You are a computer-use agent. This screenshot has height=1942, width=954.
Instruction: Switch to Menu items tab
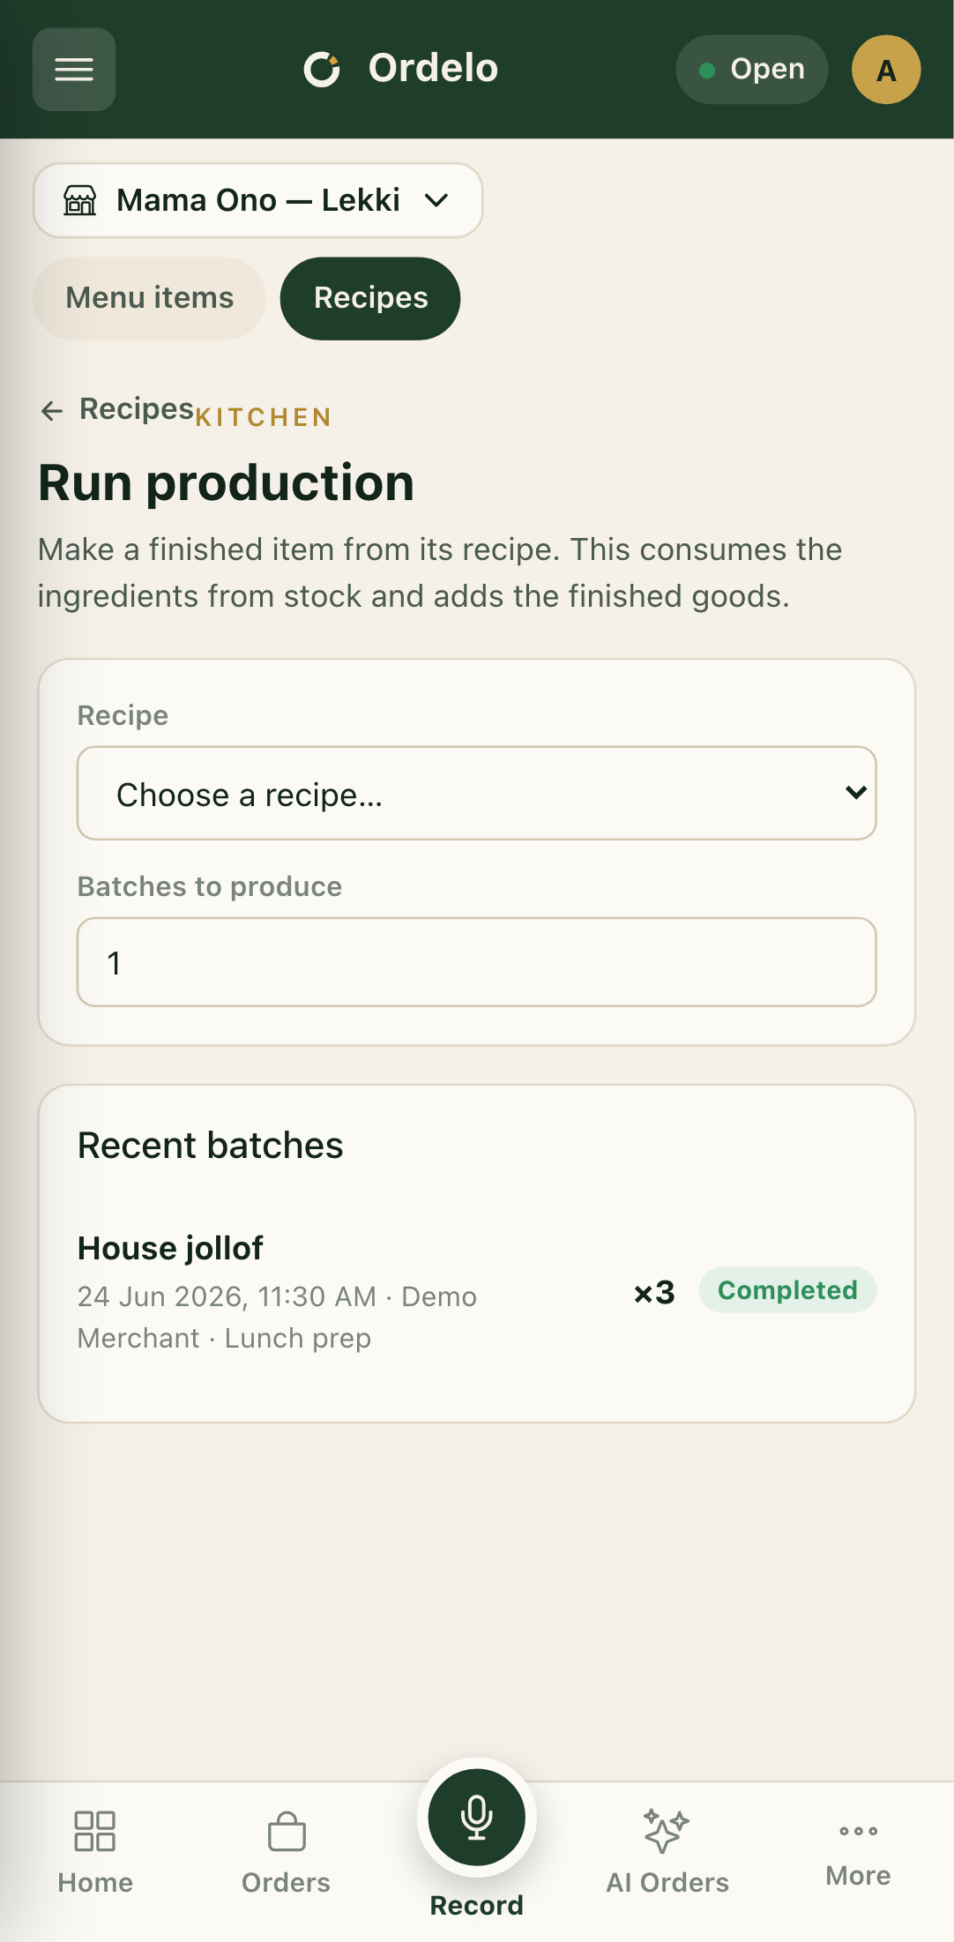click(150, 298)
